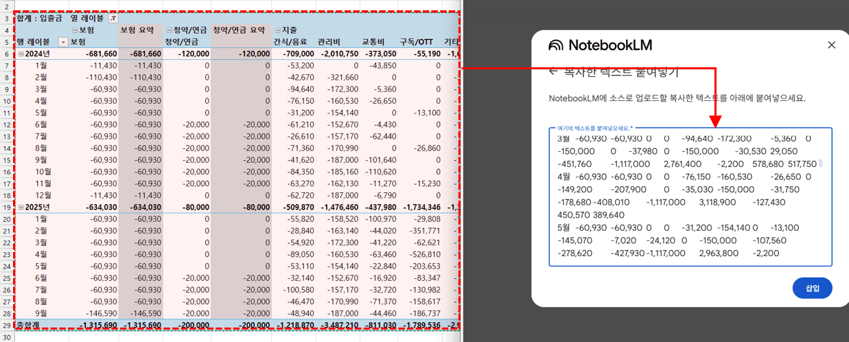Collapse the 2025년 row group
This screenshot has height=342, width=849.
[x=21, y=207]
